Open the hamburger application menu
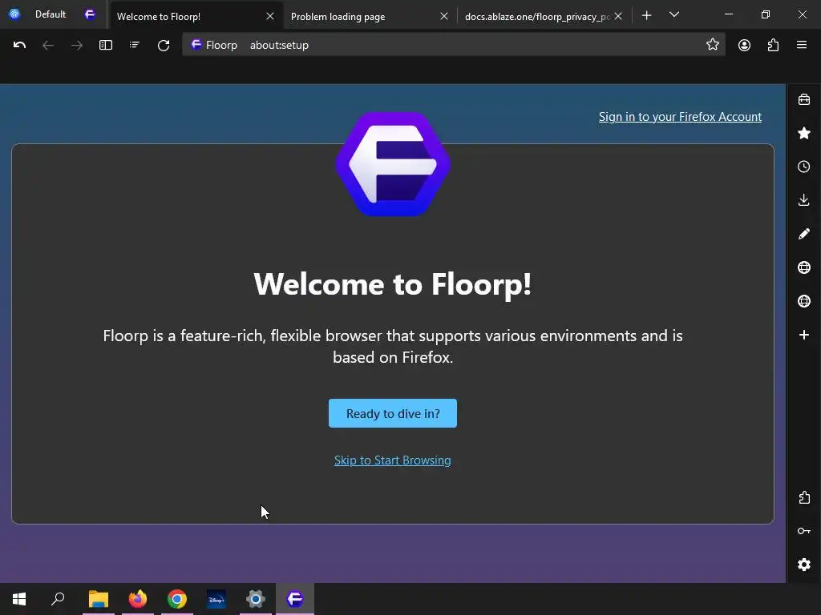 tap(802, 46)
